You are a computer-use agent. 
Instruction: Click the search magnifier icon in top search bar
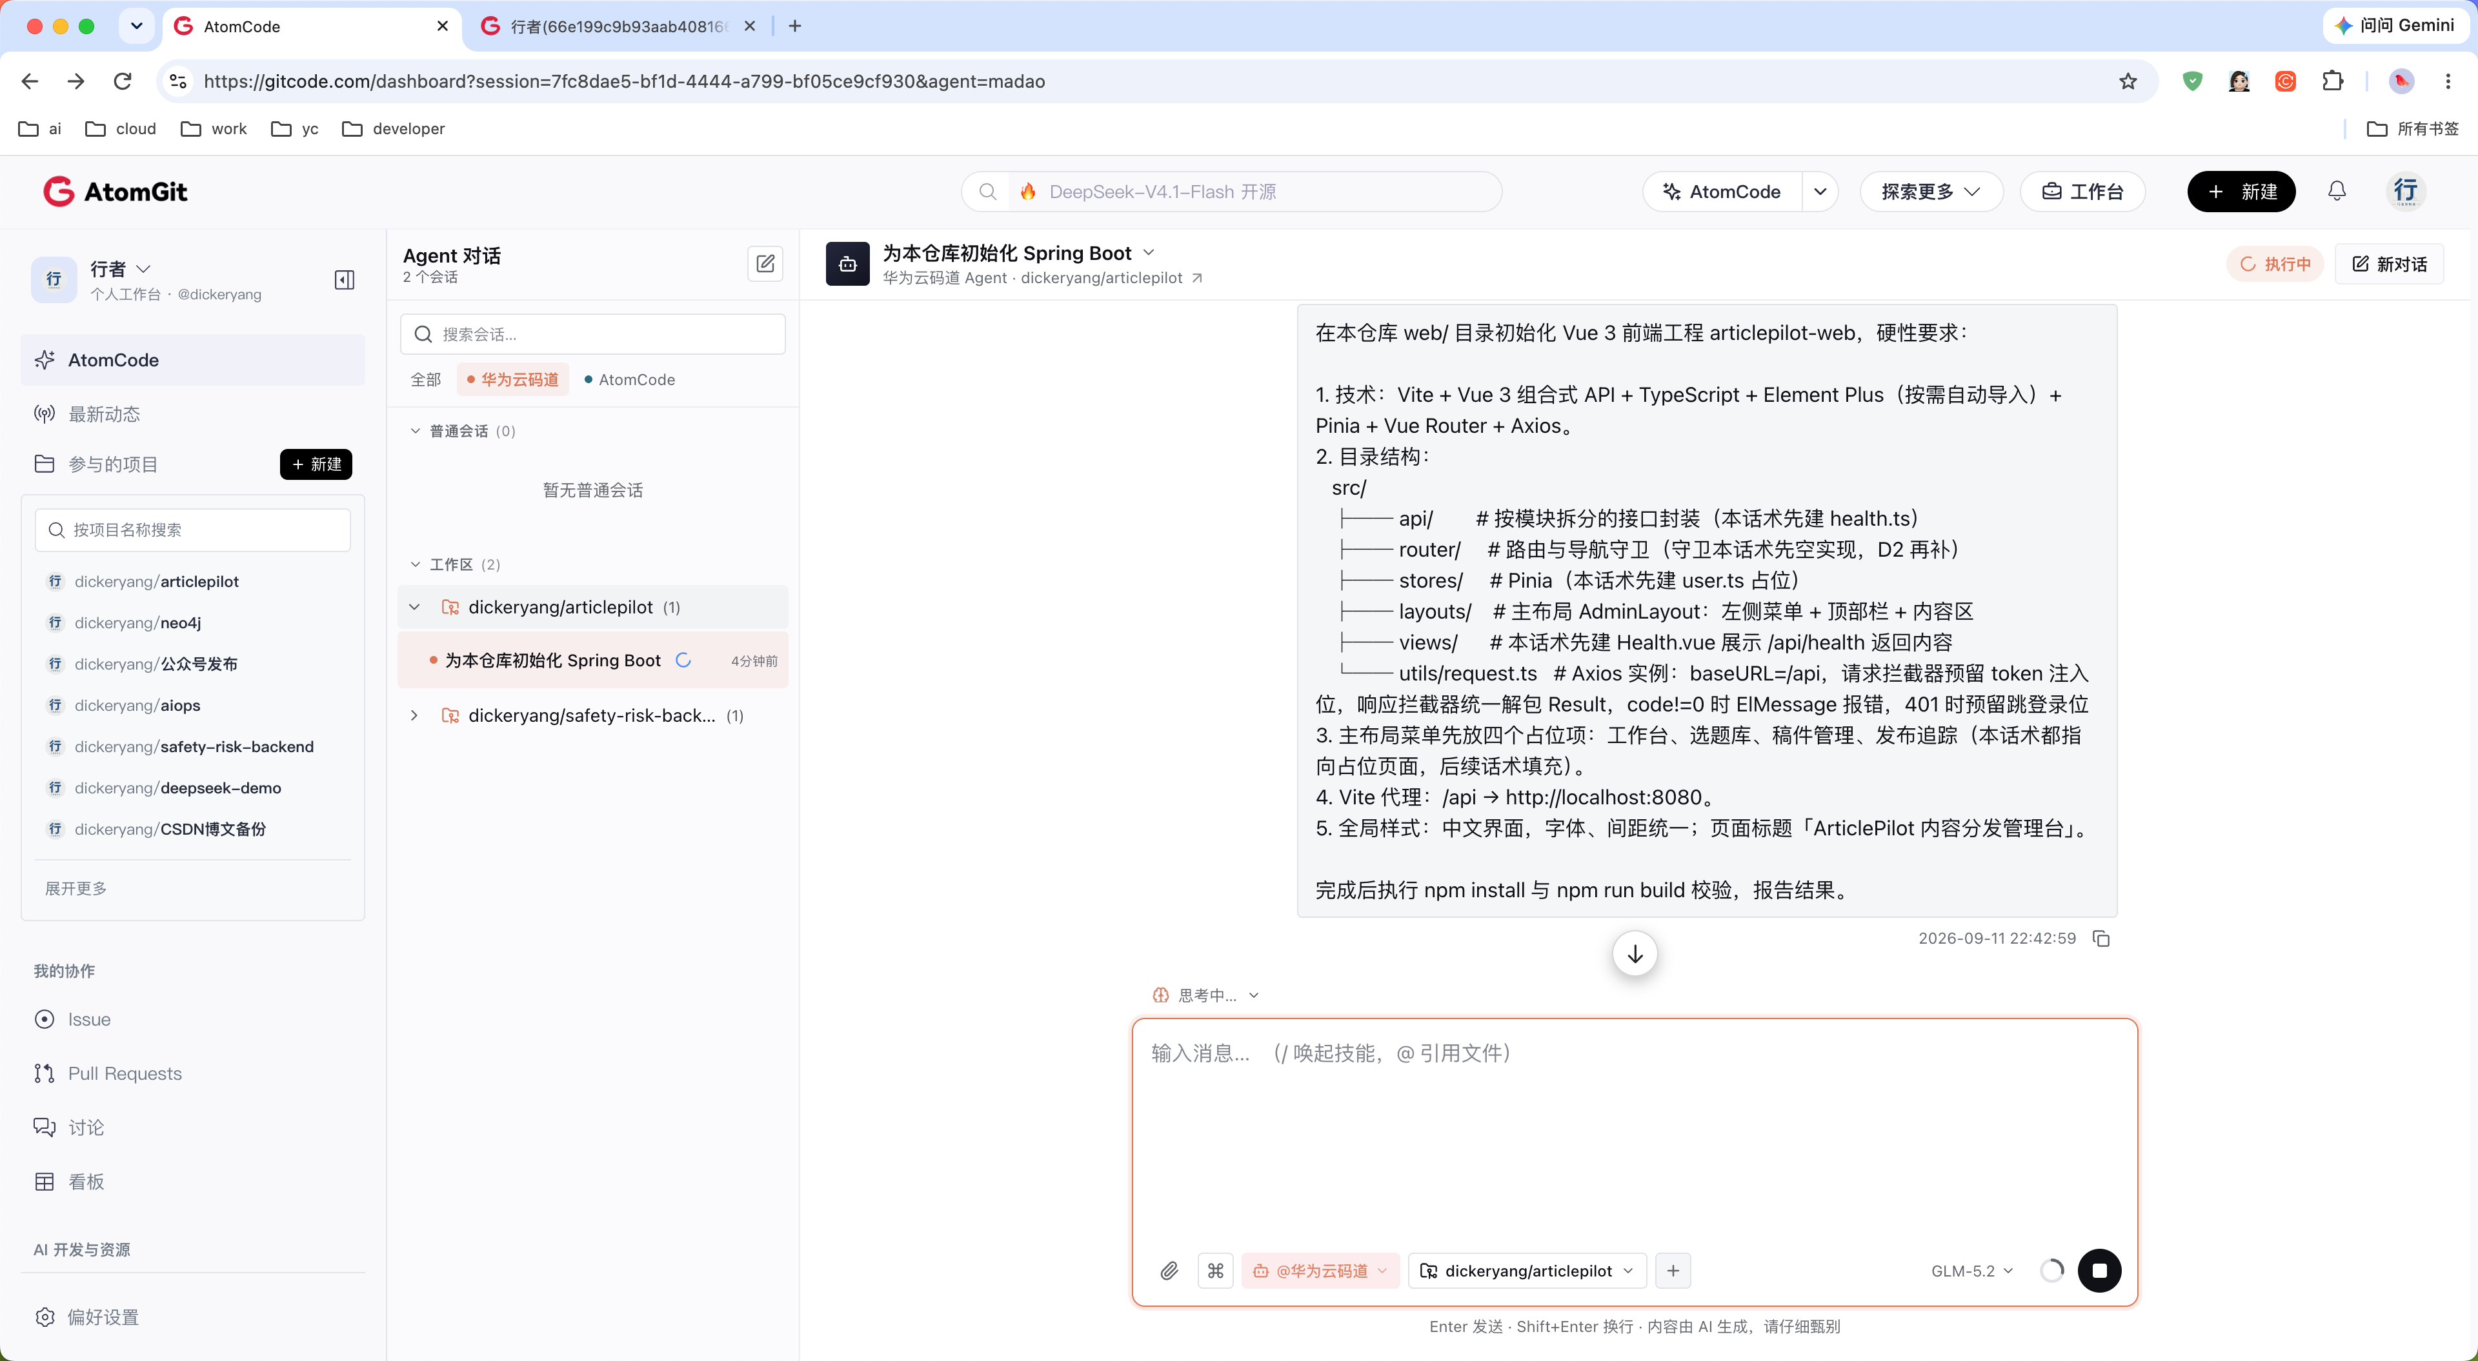click(987, 192)
